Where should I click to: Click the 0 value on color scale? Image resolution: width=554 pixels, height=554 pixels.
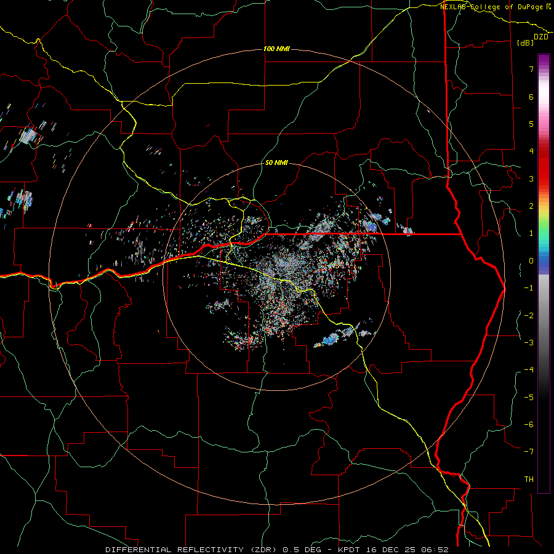click(531, 261)
